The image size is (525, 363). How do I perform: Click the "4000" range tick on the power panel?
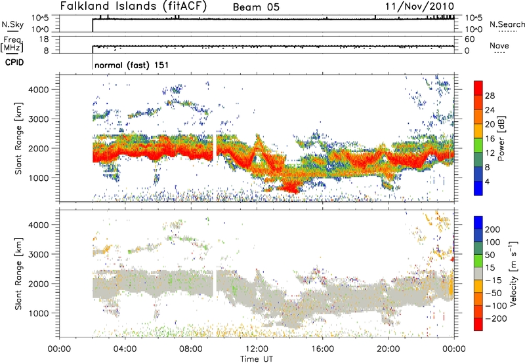(x=38, y=90)
